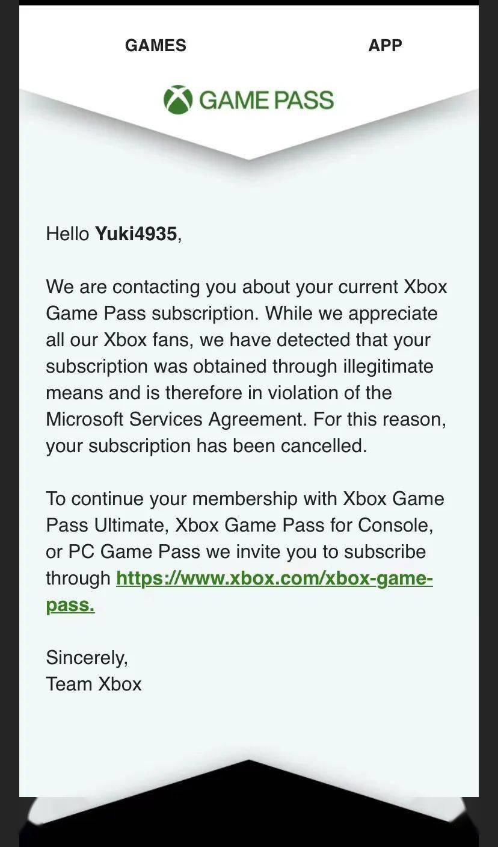Open the GAMES menu item

[155, 45]
